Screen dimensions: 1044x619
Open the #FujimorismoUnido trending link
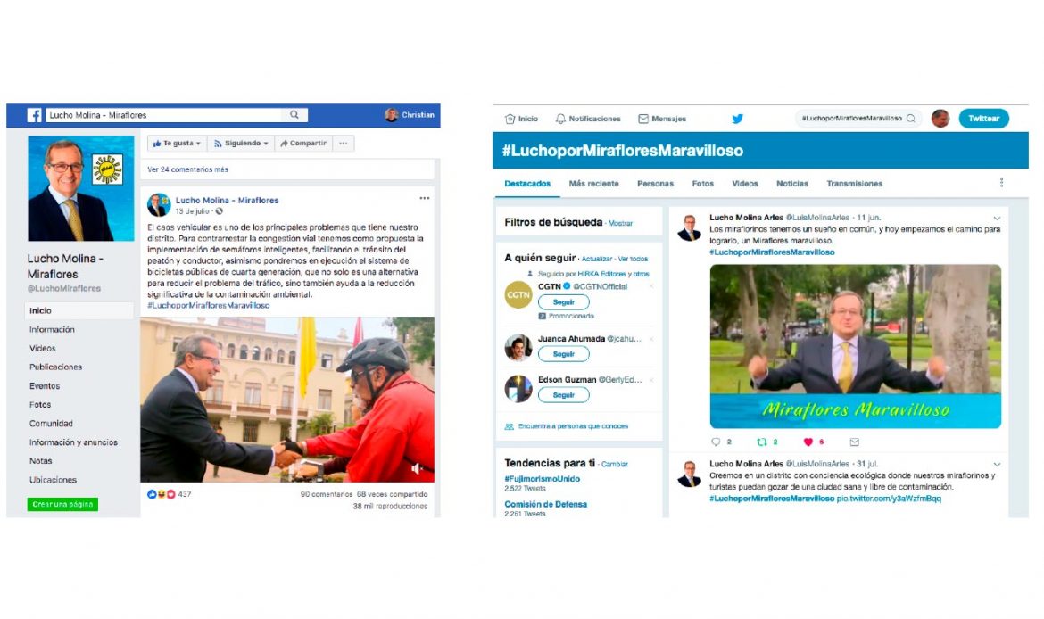[x=542, y=479]
